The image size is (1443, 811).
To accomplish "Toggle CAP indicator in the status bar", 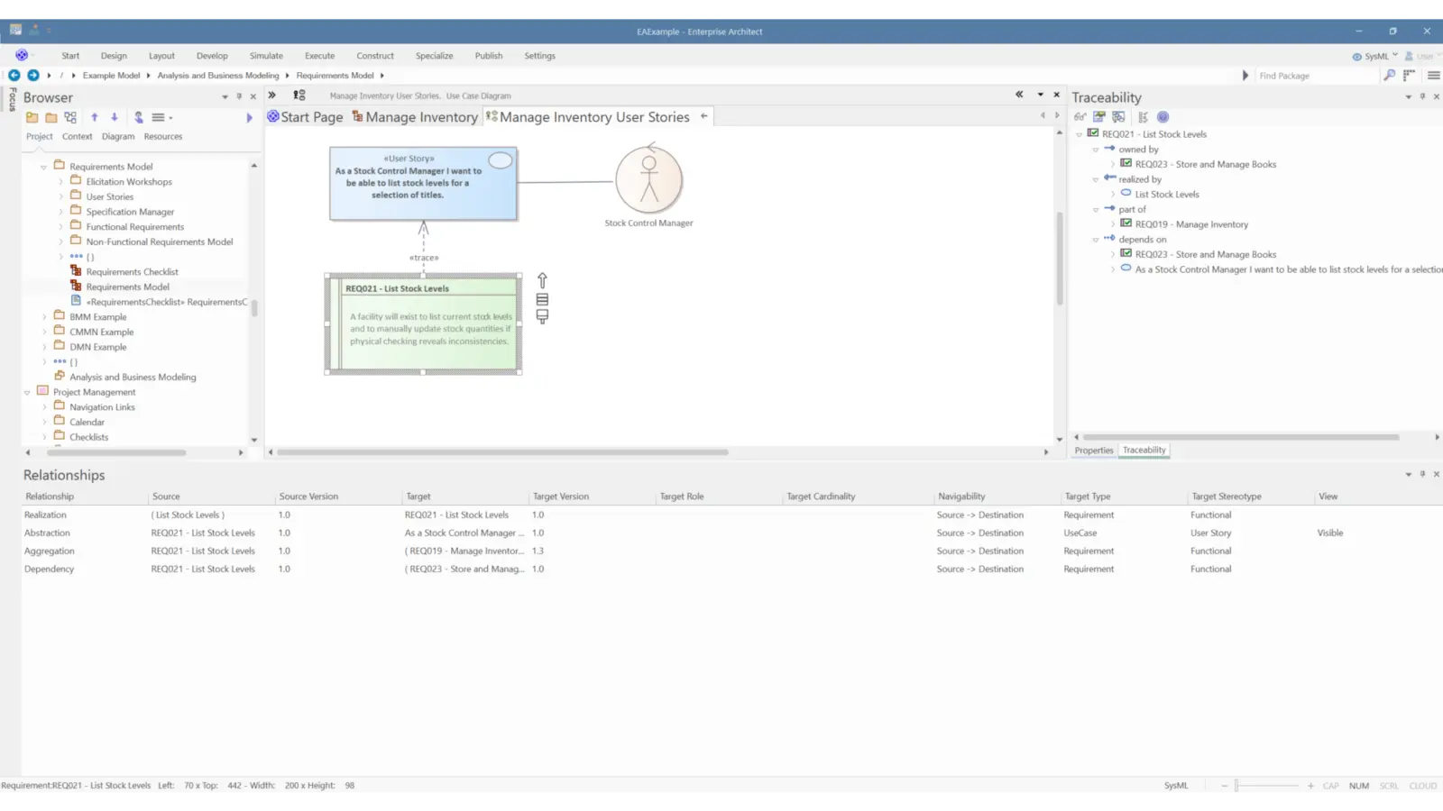I will pyautogui.click(x=1330, y=785).
